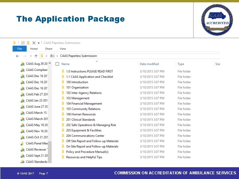Expand the chevron before (E:) in address bar

46,56
